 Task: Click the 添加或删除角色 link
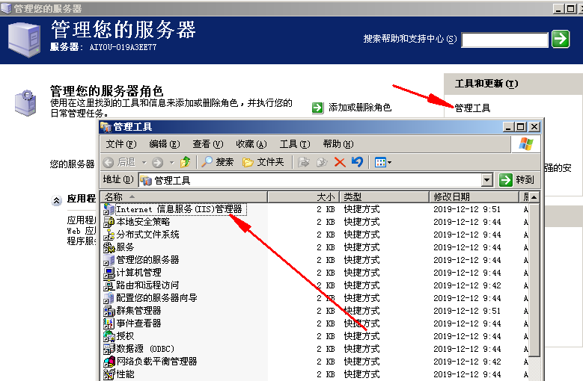(x=360, y=108)
